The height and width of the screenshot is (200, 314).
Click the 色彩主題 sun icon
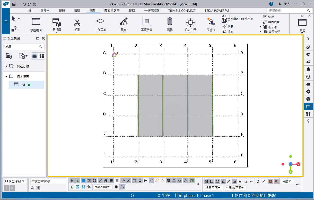(190, 23)
